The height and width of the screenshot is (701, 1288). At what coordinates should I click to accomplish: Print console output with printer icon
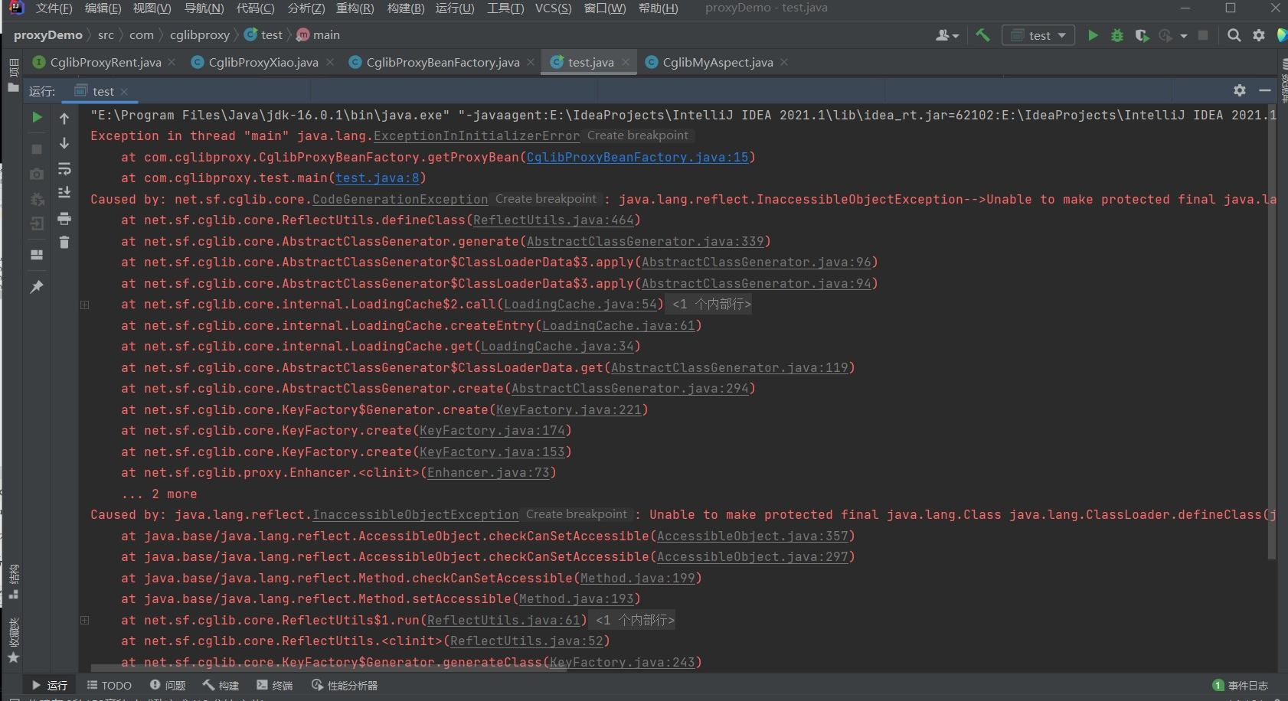pos(64,219)
